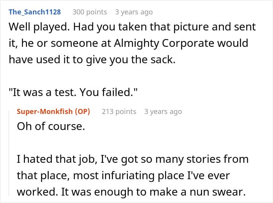Click the quoted words "It was a test."

[43, 92]
